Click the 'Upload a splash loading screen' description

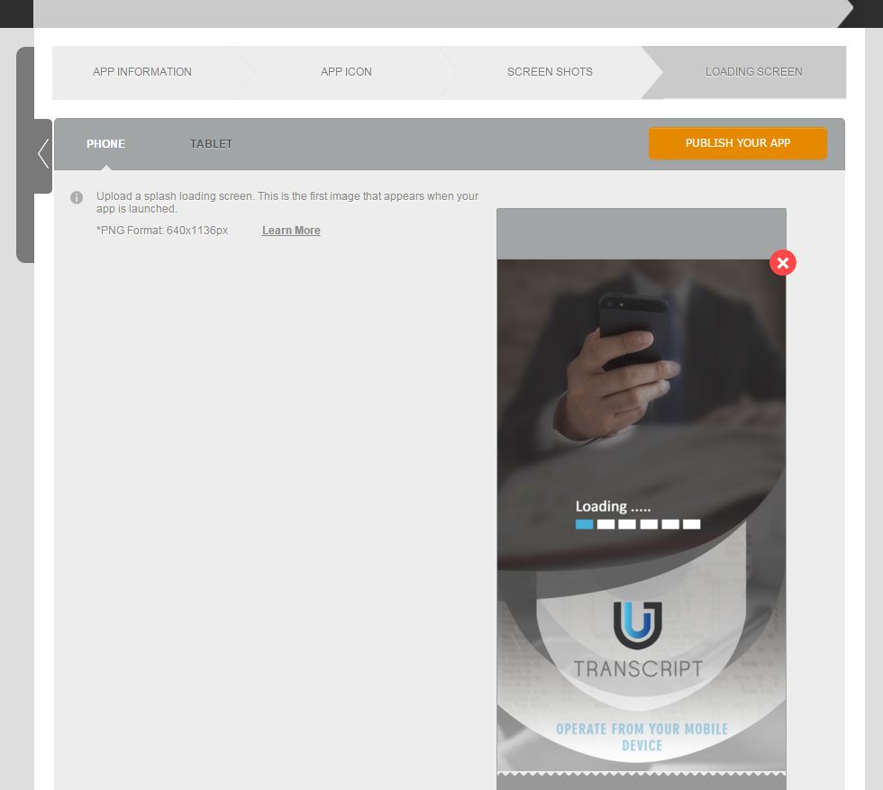tap(287, 202)
